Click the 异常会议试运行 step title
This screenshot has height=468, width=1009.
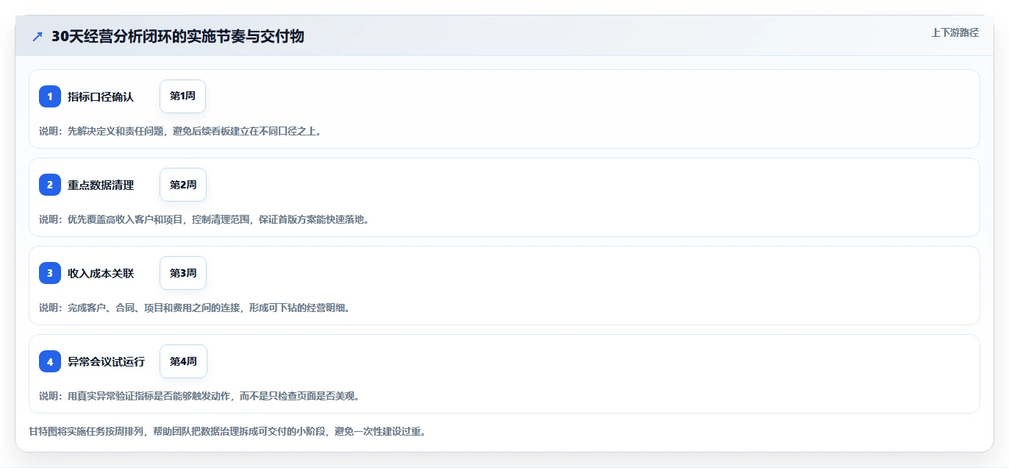[107, 361]
